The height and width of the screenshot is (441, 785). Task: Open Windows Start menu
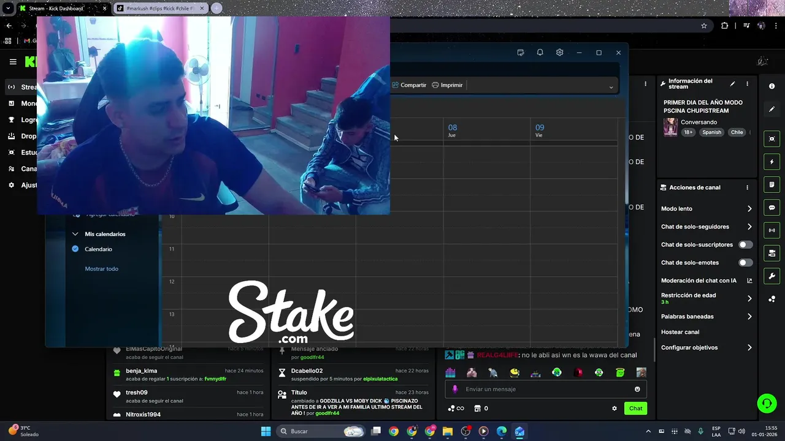[x=266, y=431]
